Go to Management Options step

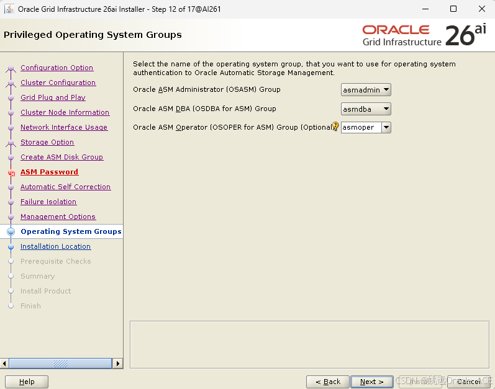click(58, 217)
